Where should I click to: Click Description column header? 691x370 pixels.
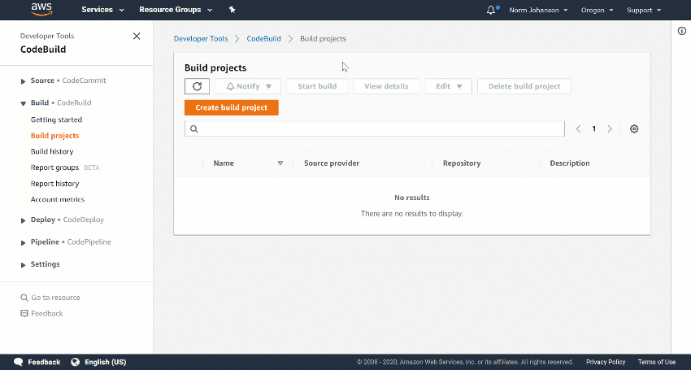[569, 163]
